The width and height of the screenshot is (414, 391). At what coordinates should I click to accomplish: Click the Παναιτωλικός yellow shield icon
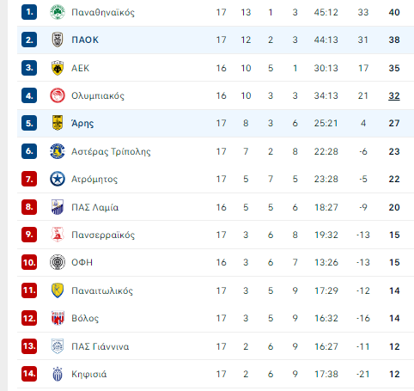(x=58, y=290)
